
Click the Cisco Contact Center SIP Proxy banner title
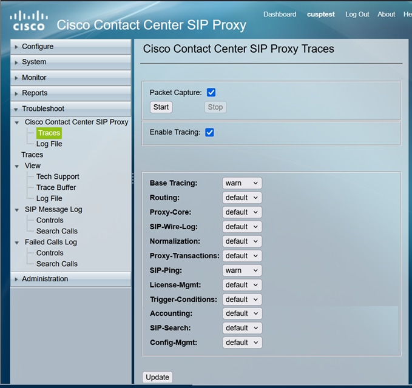151,25
